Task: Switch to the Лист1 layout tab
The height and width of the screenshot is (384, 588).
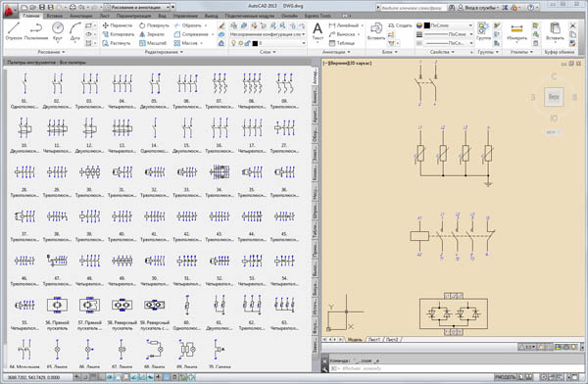Action: (374, 339)
